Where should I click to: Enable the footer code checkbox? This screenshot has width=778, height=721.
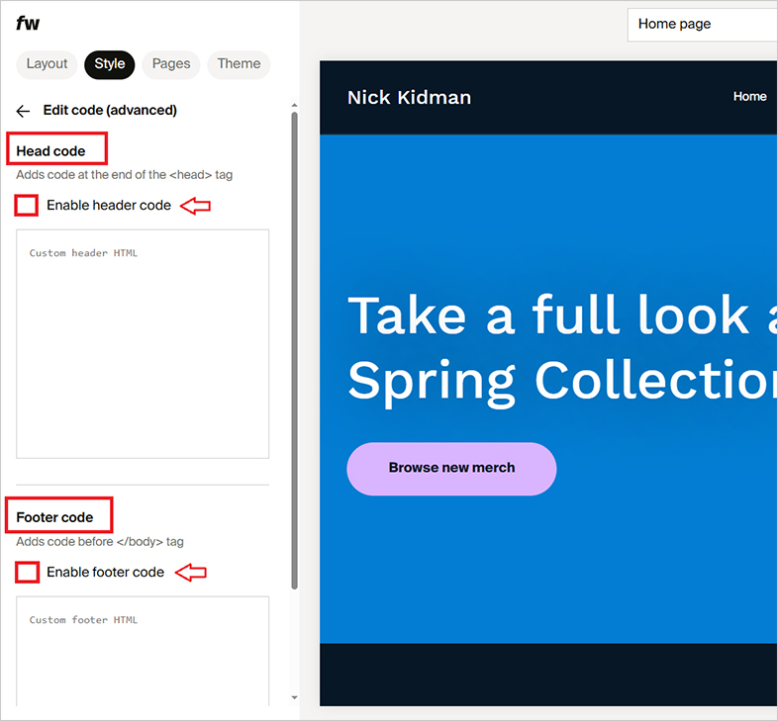(28, 572)
